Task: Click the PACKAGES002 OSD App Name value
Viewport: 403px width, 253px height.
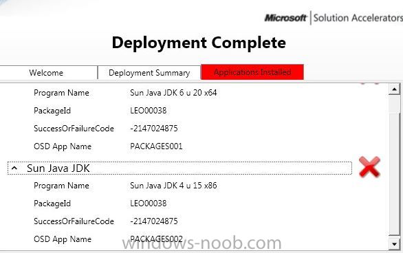Action: (x=156, y=239)
